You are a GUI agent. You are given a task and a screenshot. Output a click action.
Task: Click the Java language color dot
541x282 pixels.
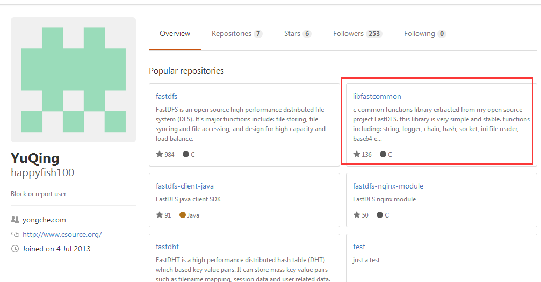click(183, 215)
